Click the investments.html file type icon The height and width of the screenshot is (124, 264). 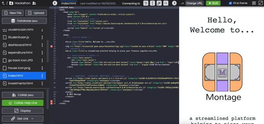tap(4, 83)
